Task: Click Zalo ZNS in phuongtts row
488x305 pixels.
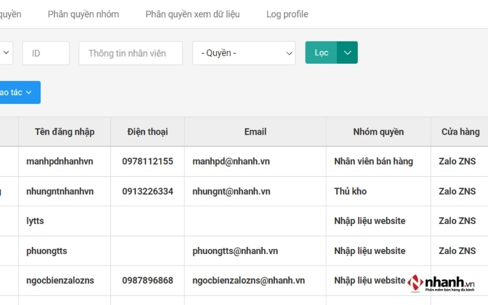Action: pyautogui.click(x=457, y=251)
